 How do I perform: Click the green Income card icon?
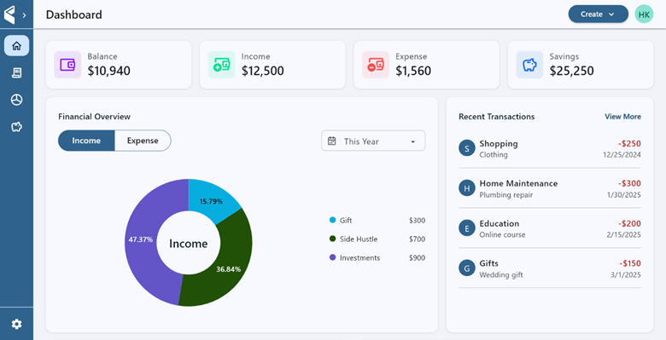[x=221, y=65]
